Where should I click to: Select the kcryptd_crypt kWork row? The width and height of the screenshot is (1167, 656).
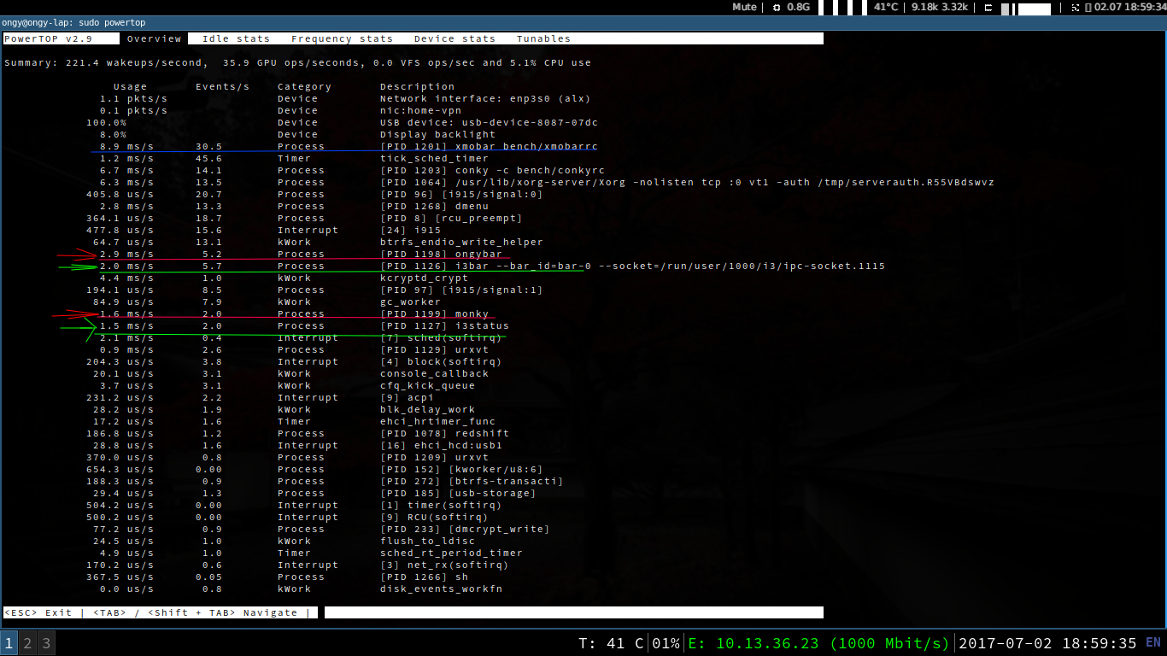tap(284, 278)
